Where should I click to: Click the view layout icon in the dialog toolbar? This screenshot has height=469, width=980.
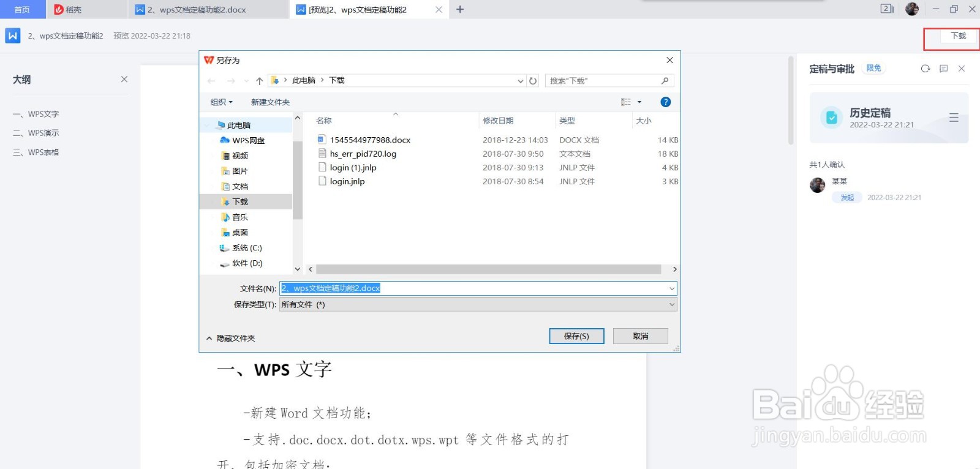[626, 102]
